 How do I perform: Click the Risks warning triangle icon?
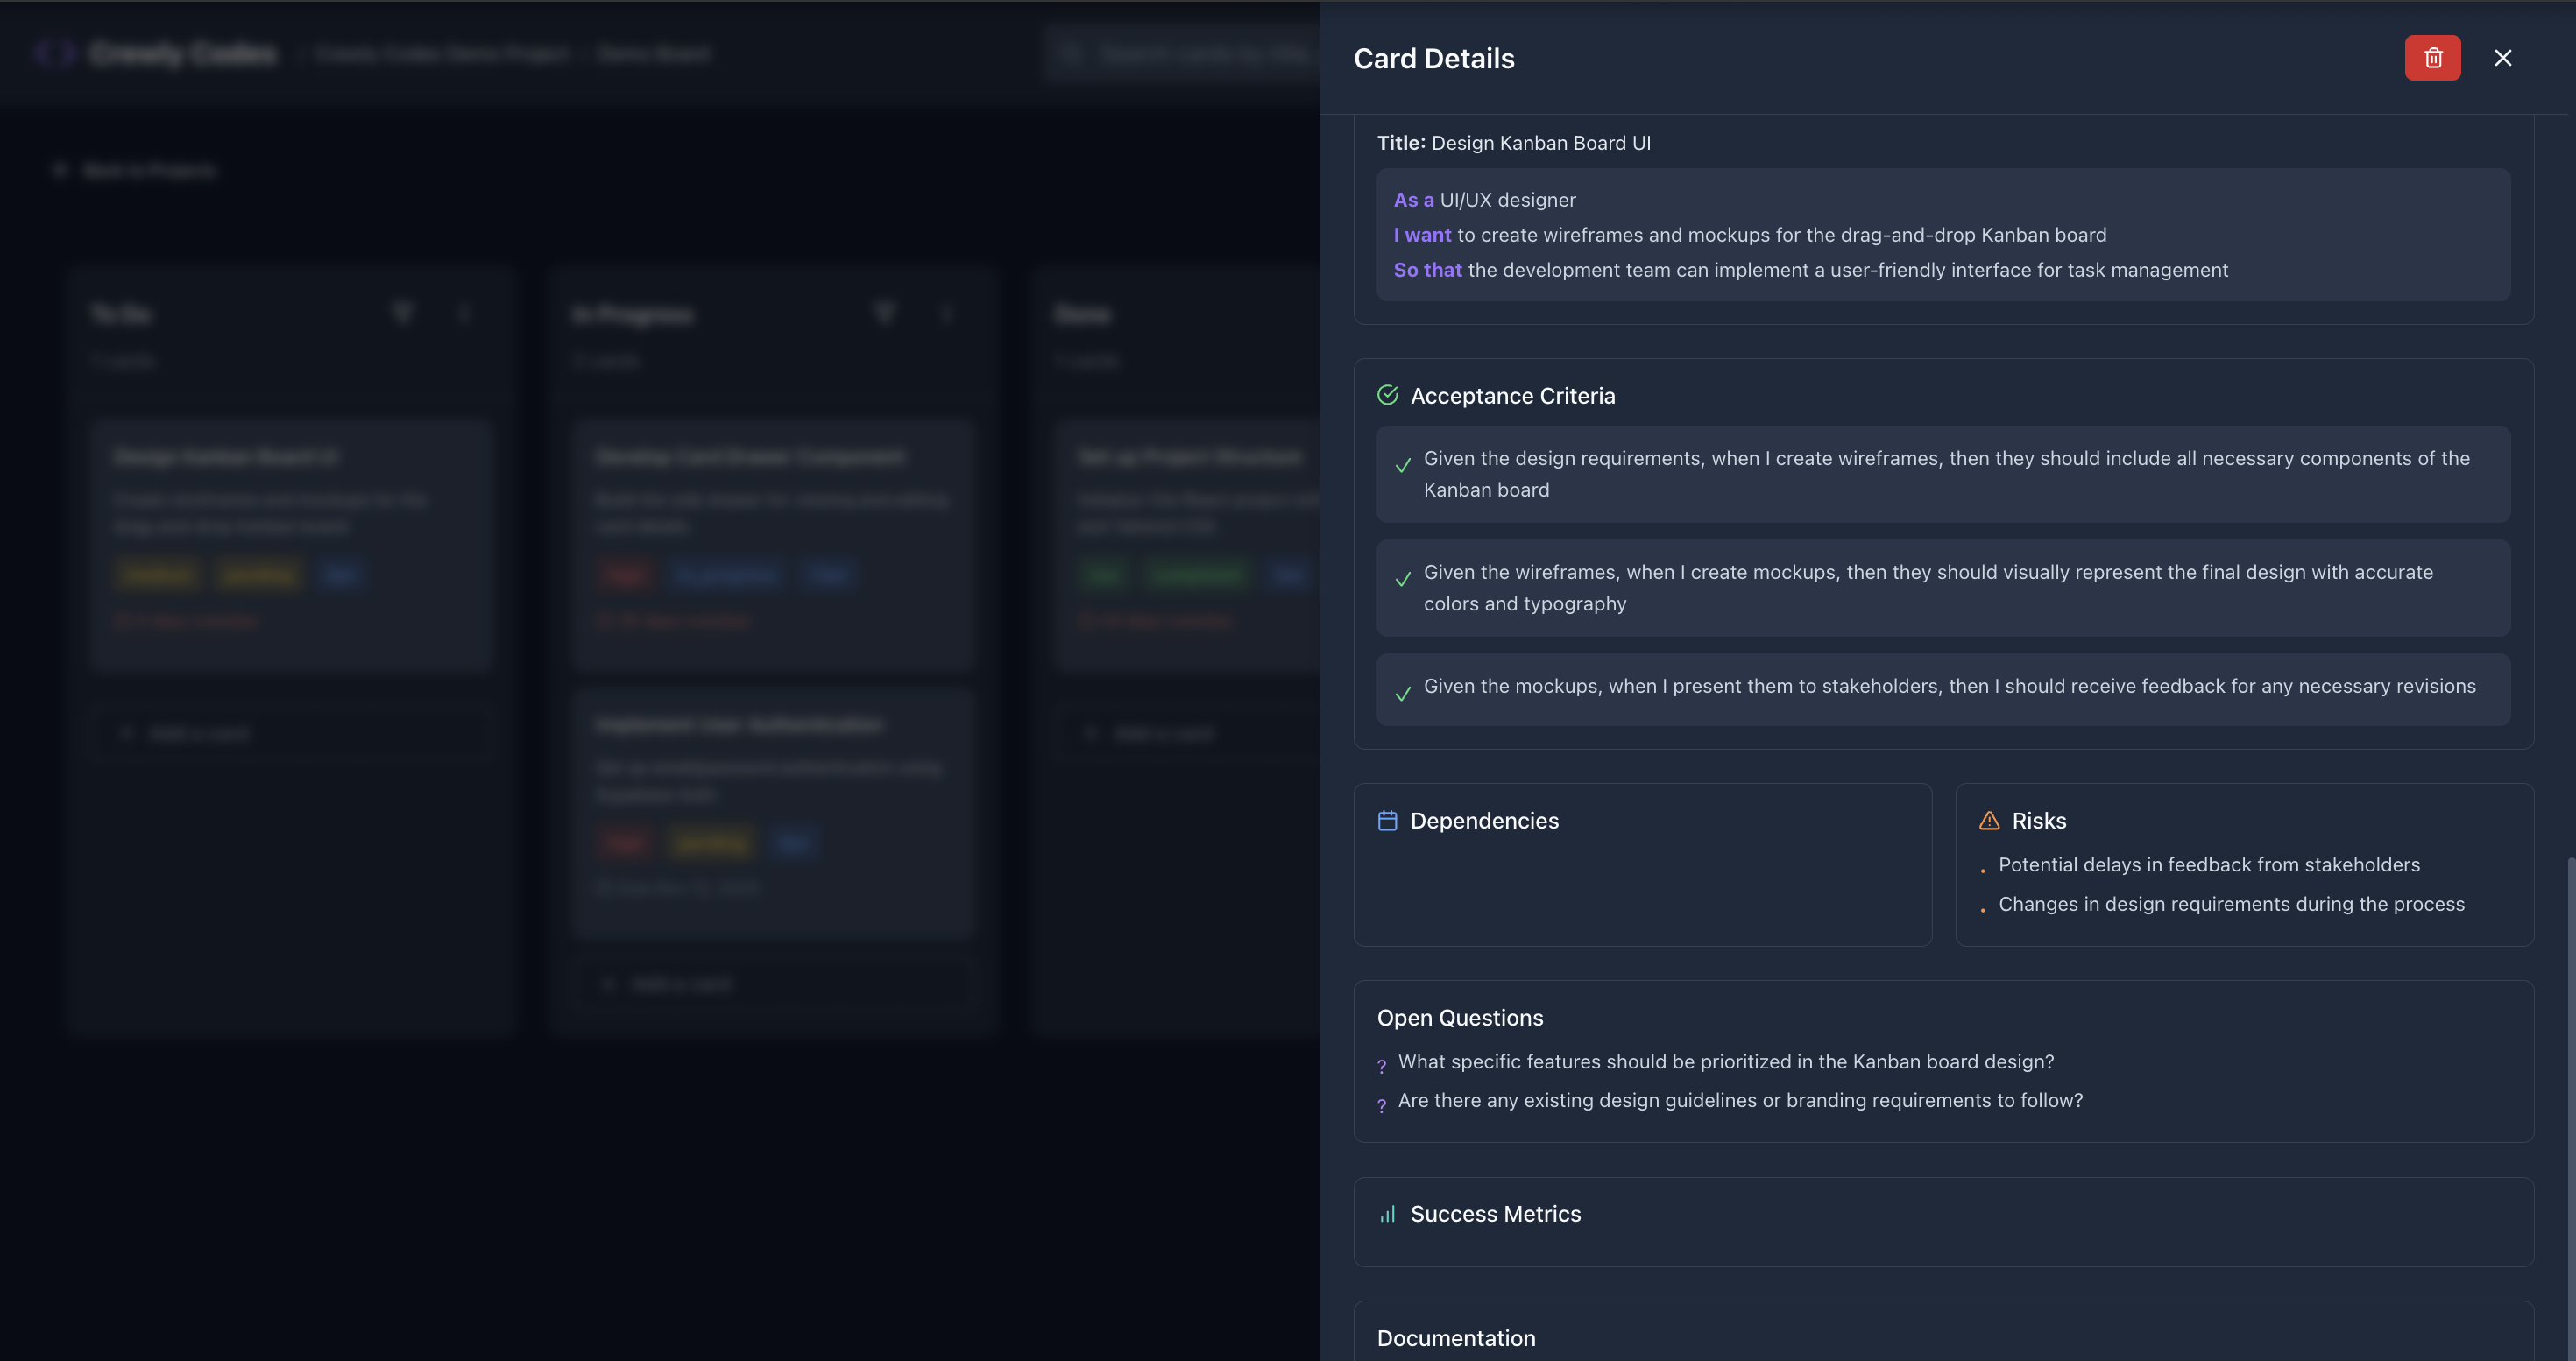tap(1989, 821)
